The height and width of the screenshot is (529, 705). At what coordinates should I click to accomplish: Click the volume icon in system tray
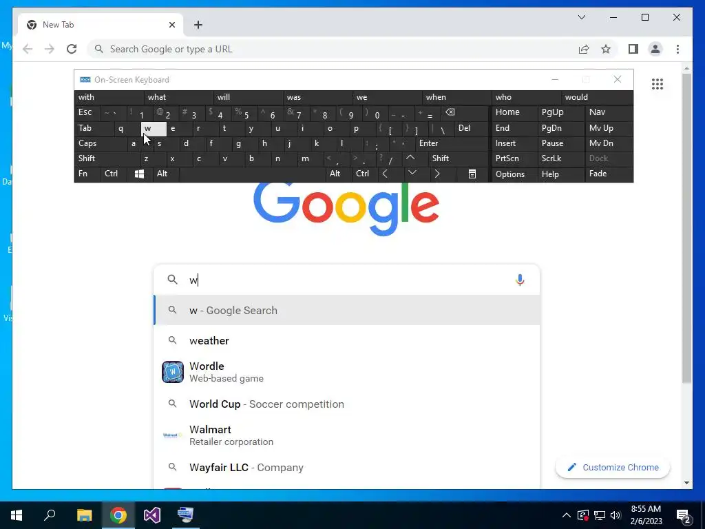pos(615,515)
